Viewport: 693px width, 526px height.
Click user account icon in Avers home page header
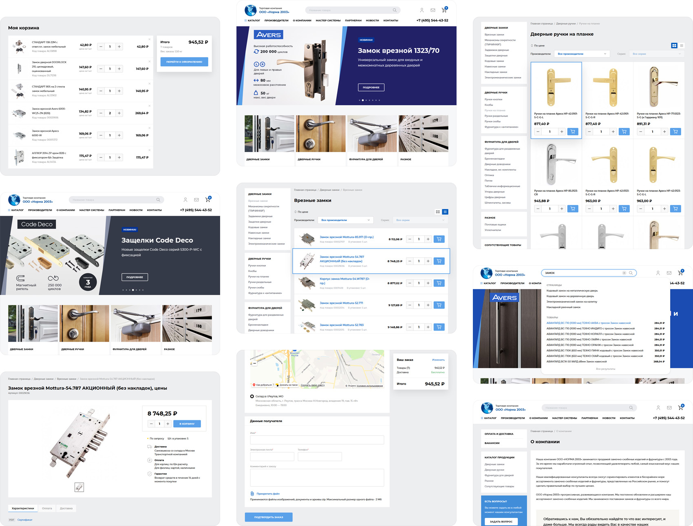pos(422,10)
